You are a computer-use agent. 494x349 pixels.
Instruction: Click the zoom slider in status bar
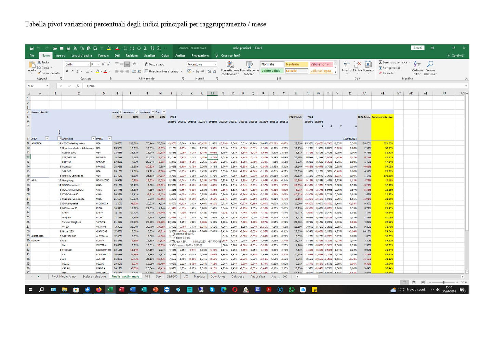click(x=444, y=282)
